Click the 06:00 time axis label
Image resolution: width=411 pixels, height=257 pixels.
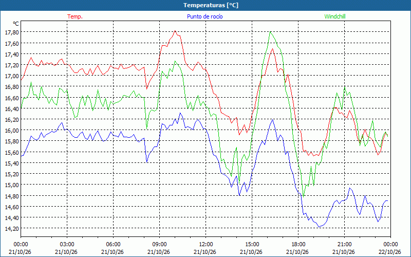[x=113, y=245]
